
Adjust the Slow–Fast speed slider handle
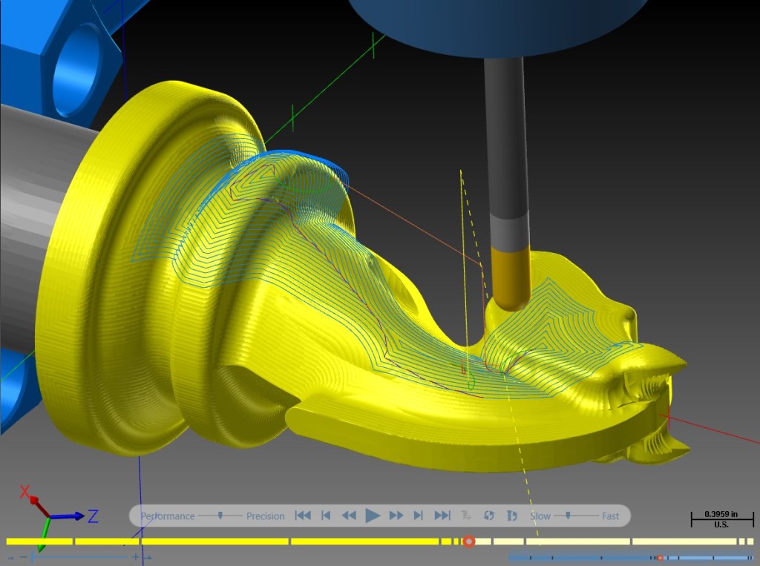tap(568, 516)
